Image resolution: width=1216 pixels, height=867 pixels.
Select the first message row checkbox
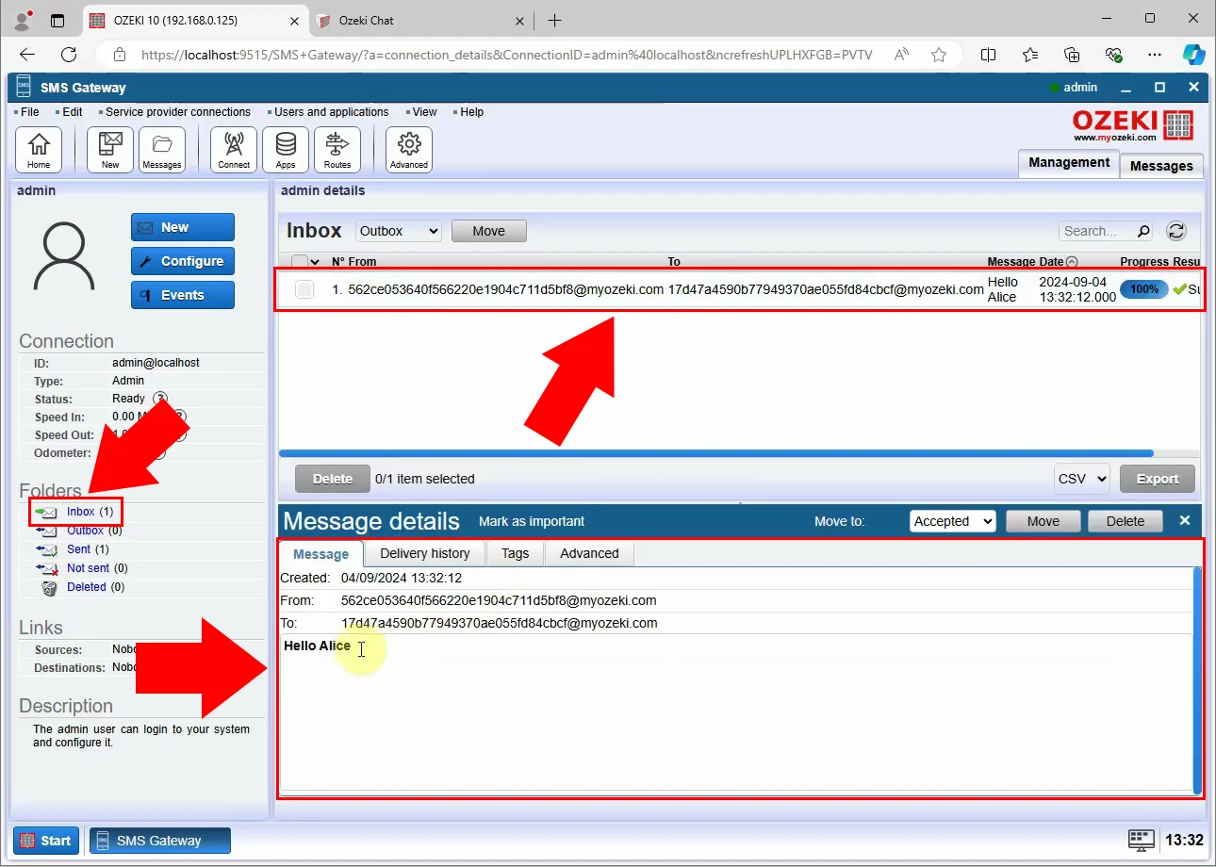[x=304, y=289]
